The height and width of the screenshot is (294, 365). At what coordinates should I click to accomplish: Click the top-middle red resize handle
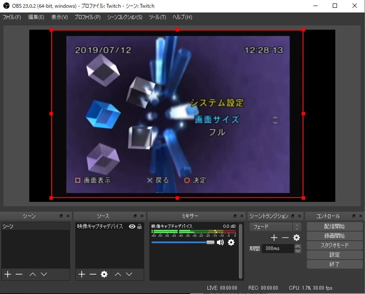click(x=177, y=30)
